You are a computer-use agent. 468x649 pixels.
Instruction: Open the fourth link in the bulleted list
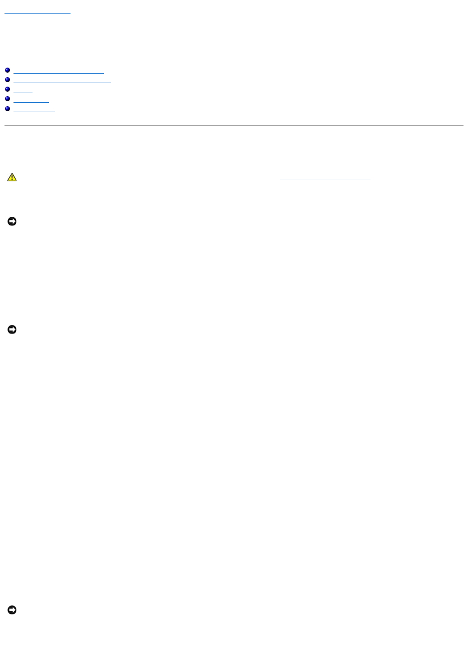tap(31, 99)
